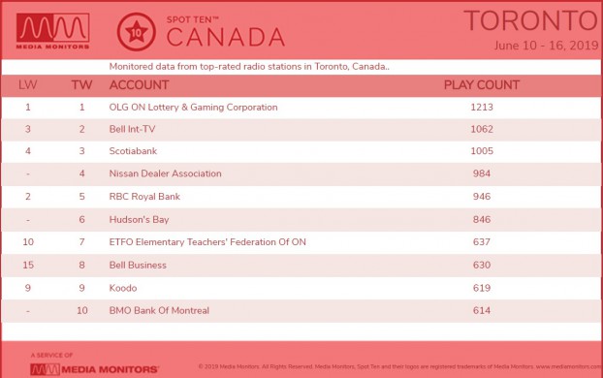Image resolution: width=603 pixels, height=378 pixels.
Task: Click the TW column header
Action: 81,85
